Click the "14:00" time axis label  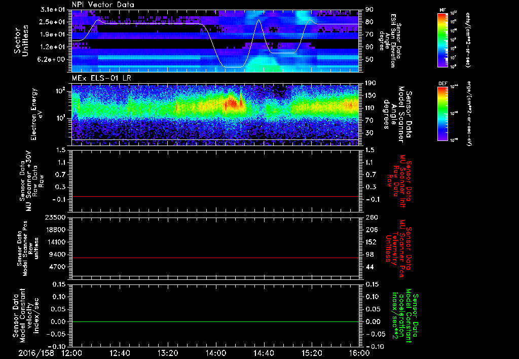[216, 353]
